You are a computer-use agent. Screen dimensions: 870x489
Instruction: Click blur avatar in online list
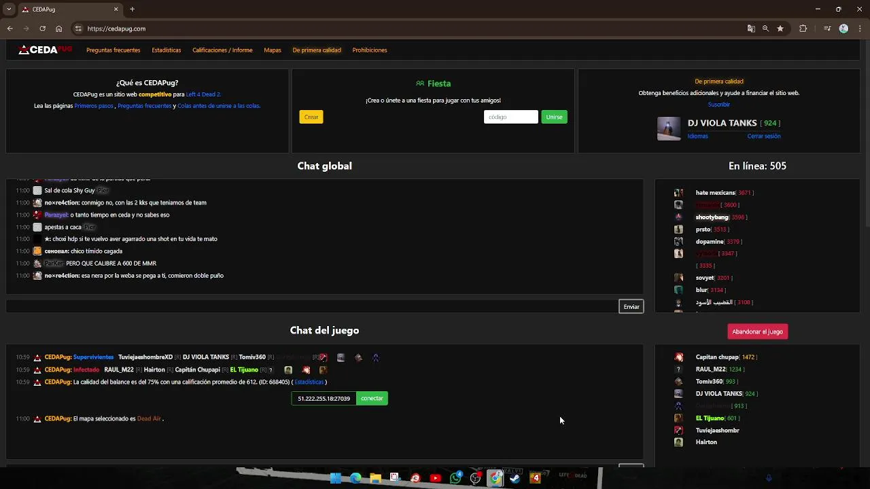coord(678,290)
